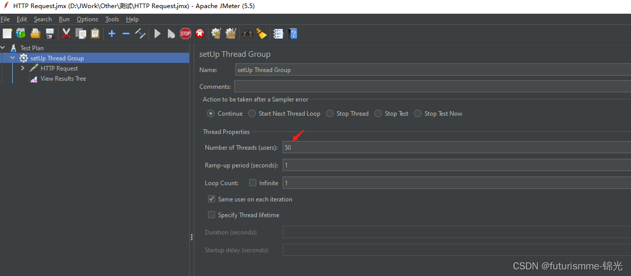This screenshot has height=276, width=631.
Task: Click the Cut scissors icon
Action: tap(66, 33)
